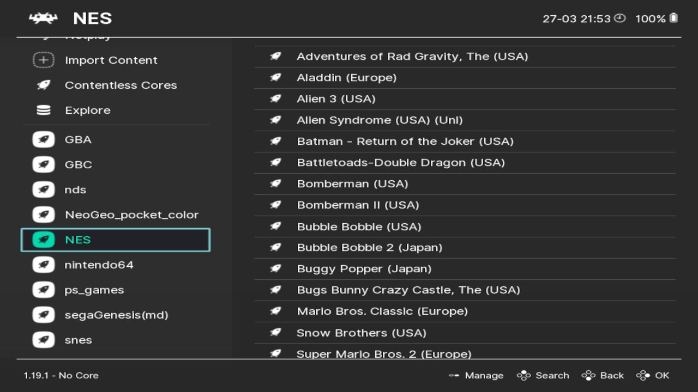Open the Import Content menu entry
The width and height of the screenshot is (698, 392).
116,60
